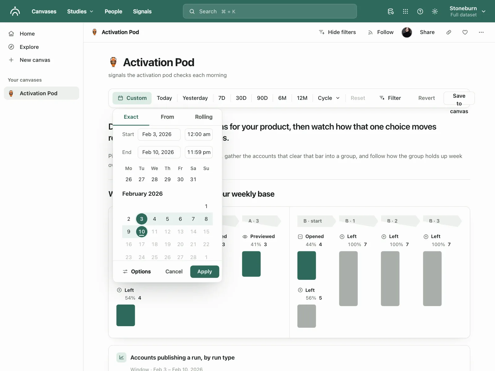
Task: Click the End date field Feb 10, 2026
Action: [x=159, y=152]
